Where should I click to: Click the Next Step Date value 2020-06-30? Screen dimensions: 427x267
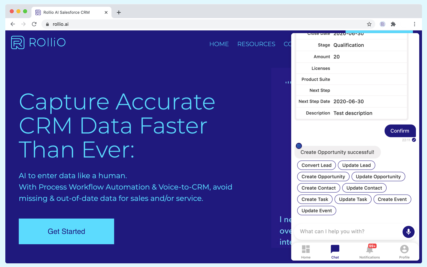point(349,101)
